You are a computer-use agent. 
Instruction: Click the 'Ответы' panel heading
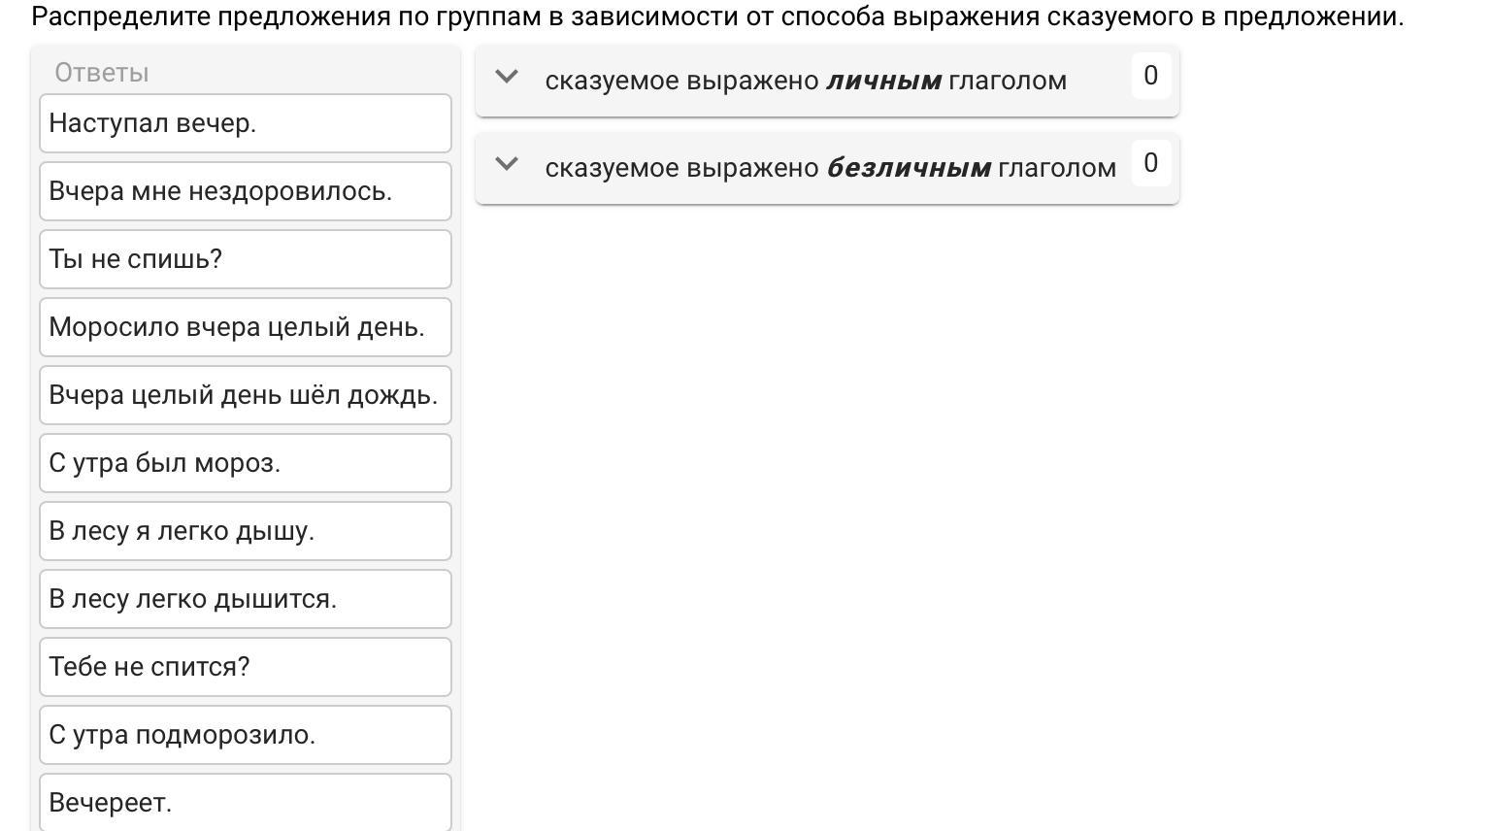[102, 73]
